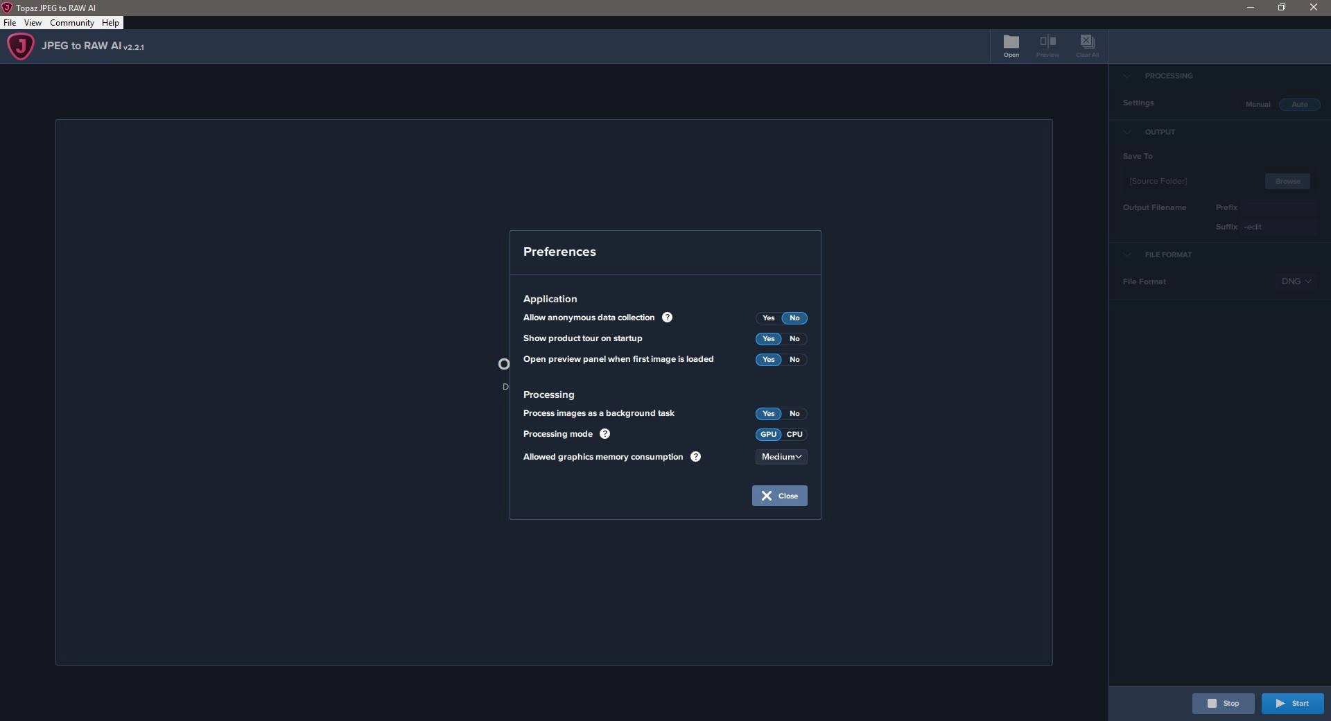Open the DNG file format dropdown
The width and height of the screenshot is (1331, 721).
click(1296, 281)
